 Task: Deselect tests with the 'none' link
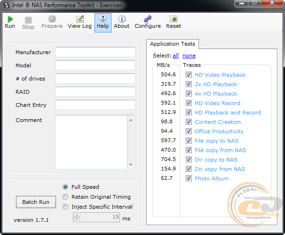189,56
